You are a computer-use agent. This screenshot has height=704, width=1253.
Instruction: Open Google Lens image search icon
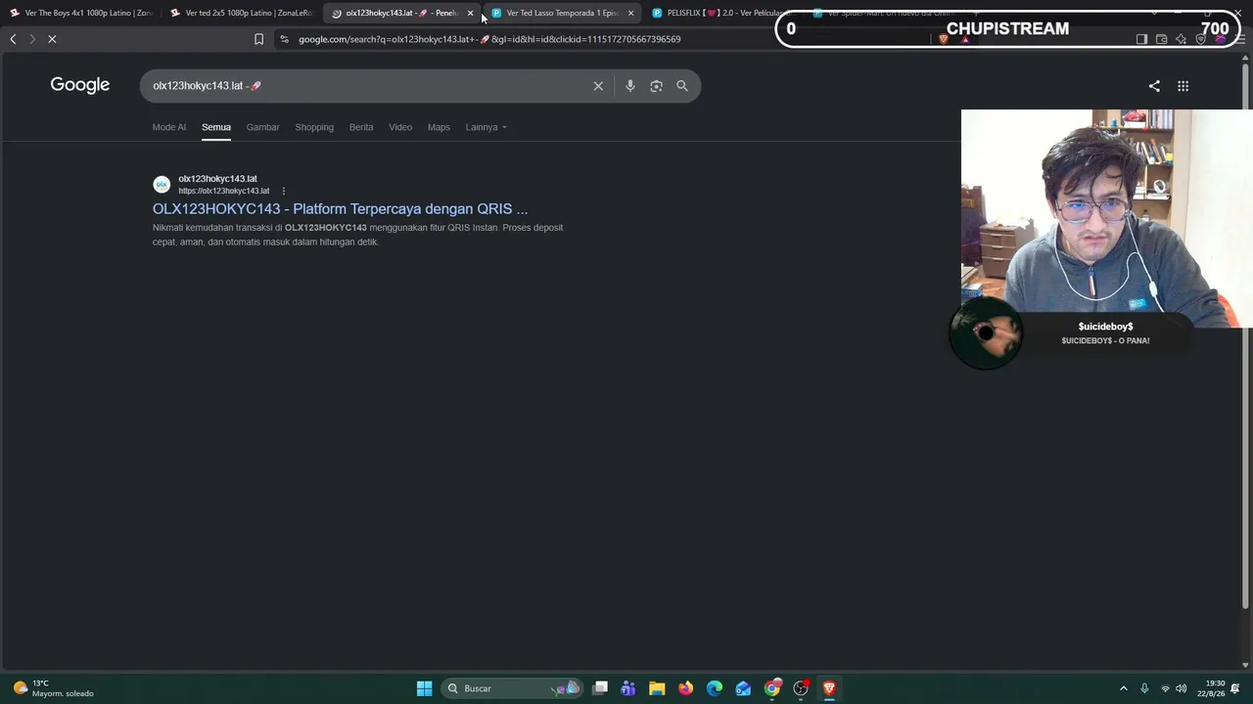click(x=656, y=86)
